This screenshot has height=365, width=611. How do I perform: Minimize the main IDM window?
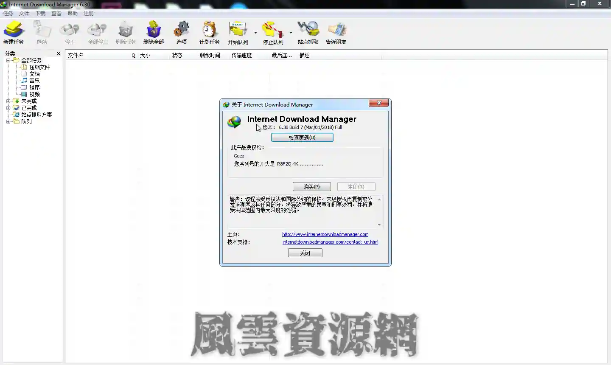[572, 4]
